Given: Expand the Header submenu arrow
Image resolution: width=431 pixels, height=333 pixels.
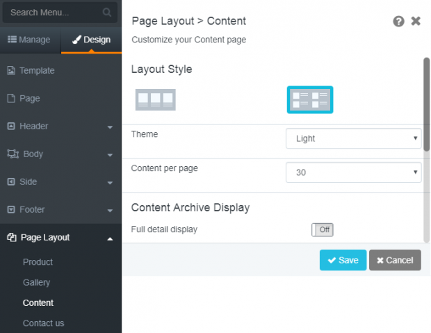Looking at the screenshot, I should pos(110,127).
